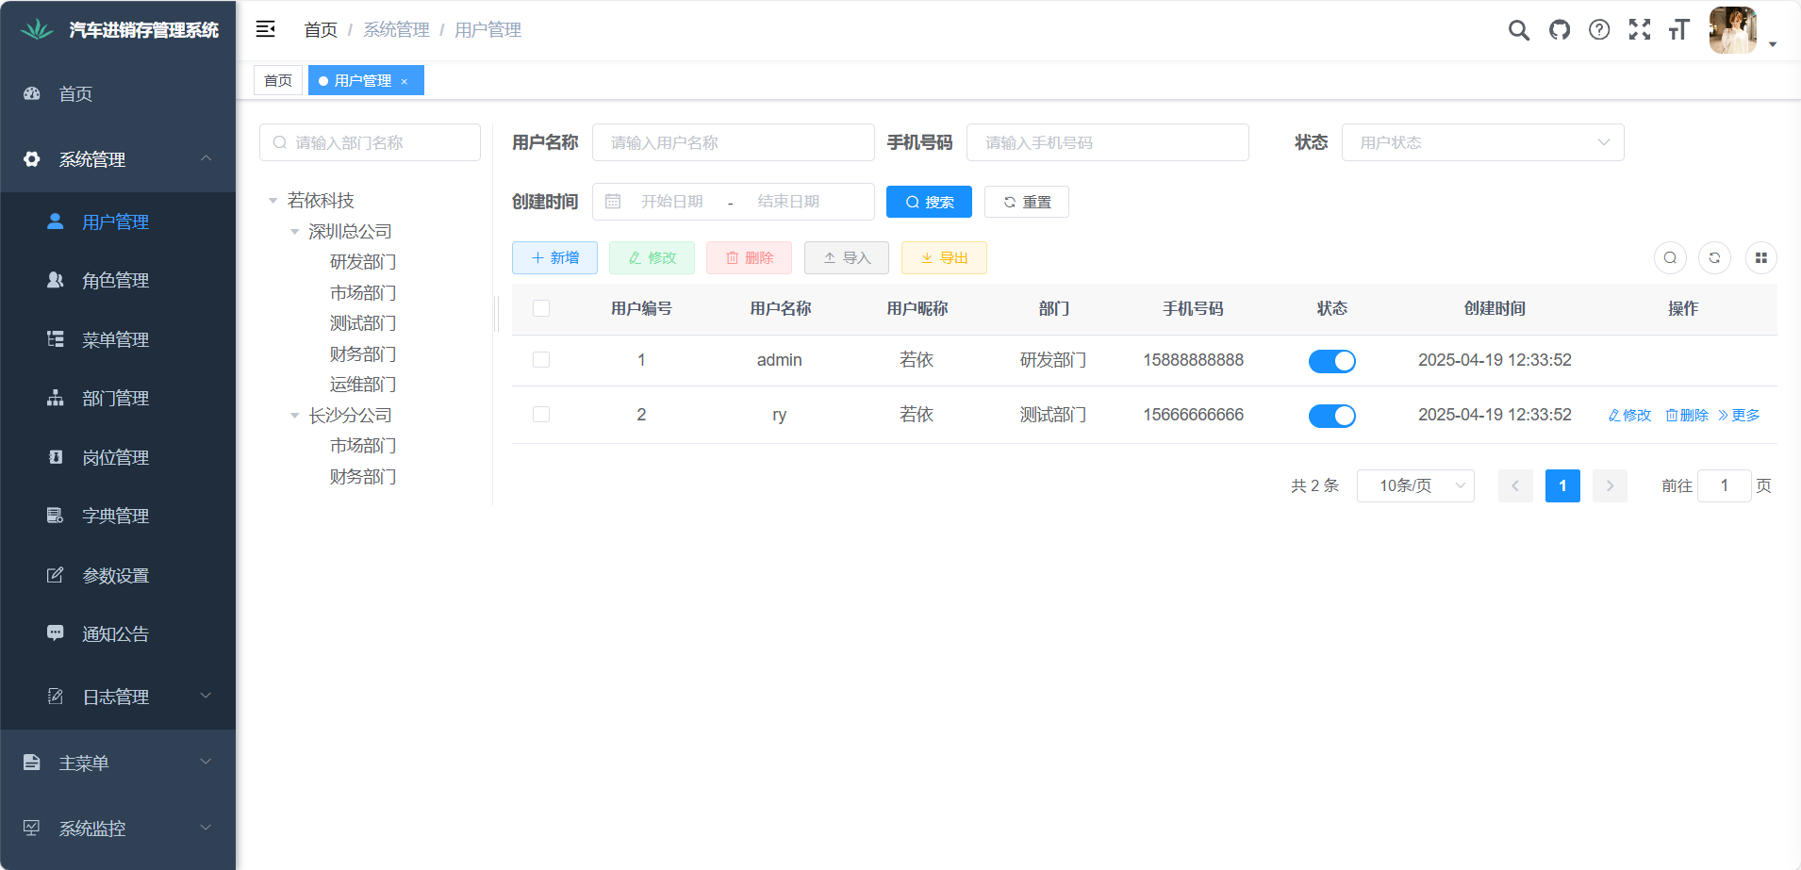Focus the 请输入用户名称 input
The height and width of the screenshot is (870, 1801).
(734, 142)
